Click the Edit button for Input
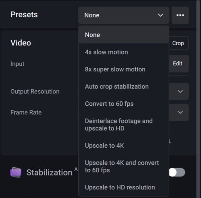The height and width of the screenshot is (198, 201). tap(178, 64)
